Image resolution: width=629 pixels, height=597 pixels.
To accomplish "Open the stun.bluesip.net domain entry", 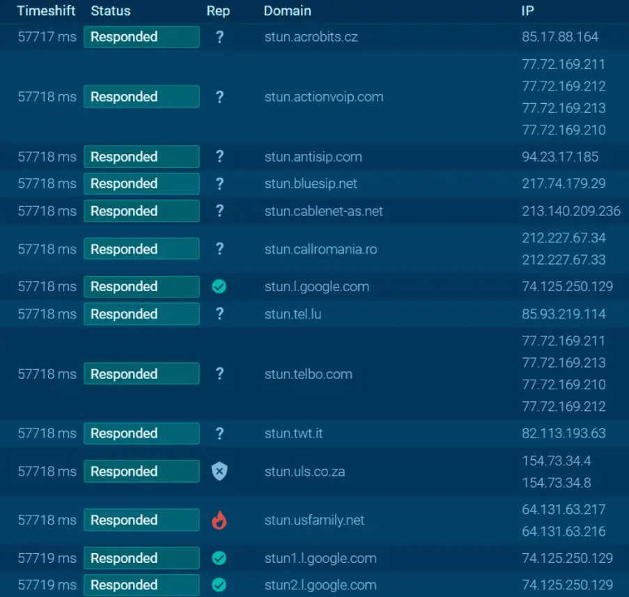I will pos(311,184).
